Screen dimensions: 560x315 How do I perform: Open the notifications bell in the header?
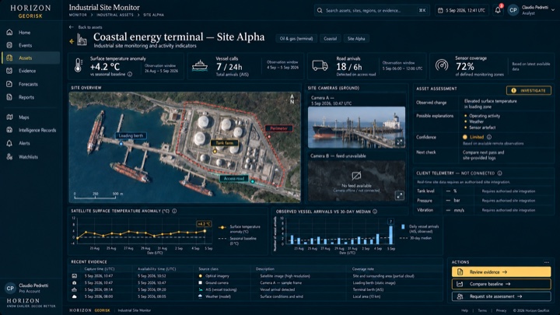click(x=498, y=10)
